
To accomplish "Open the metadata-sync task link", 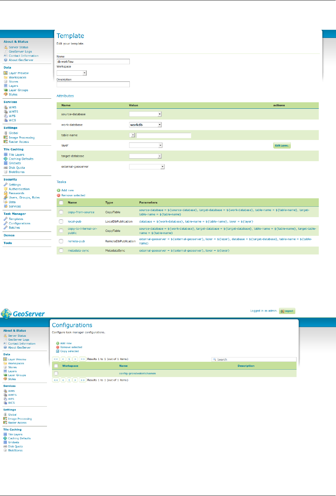I will point(78,251).
